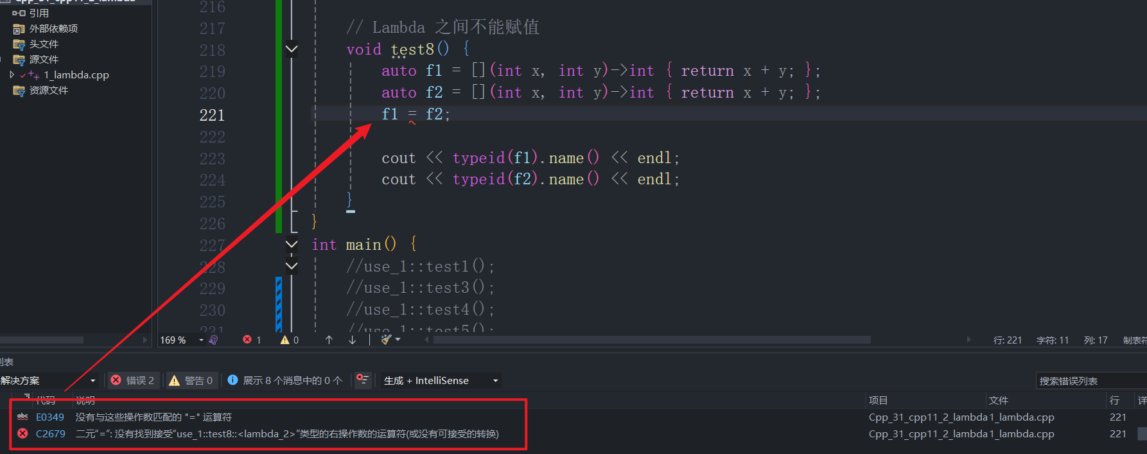Click the C++ file icon of 1_lambda.cpp
This screenshot has width=1147, height=454.
click(34, 75)
